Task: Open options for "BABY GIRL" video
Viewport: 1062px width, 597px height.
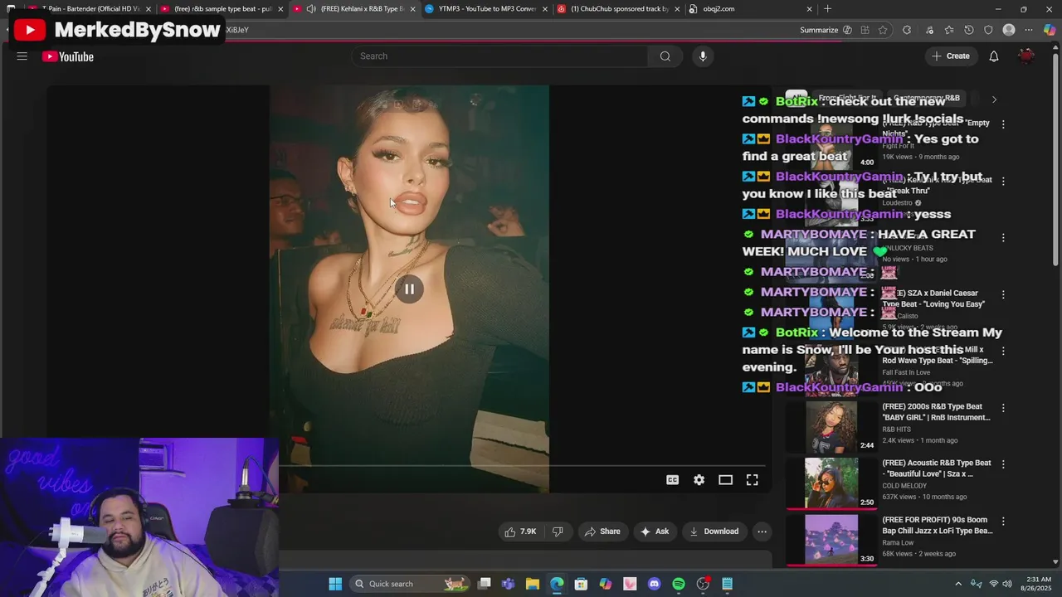Action: pos(1003,408)
